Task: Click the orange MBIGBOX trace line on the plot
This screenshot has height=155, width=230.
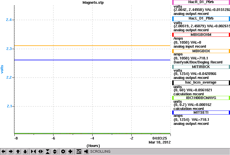Action: (x=92, y=46)
